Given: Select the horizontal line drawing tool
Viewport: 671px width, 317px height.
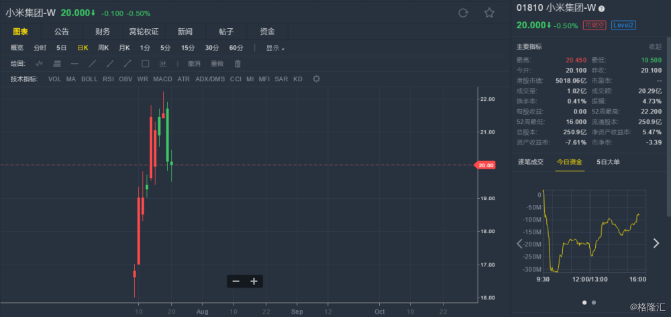Looking at the screenshot, I should [74, 63].
